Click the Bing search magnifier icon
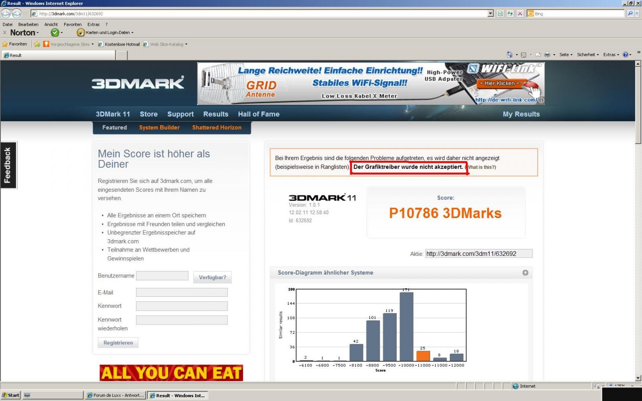642x401 pixels. (630, 14)
